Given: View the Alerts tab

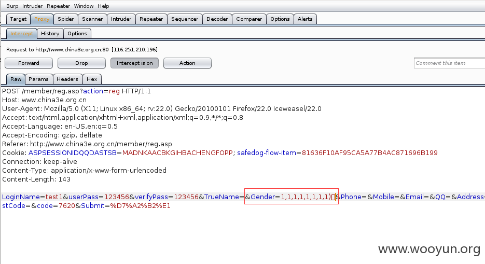Looking at the screenshot, I should point(305,19).
